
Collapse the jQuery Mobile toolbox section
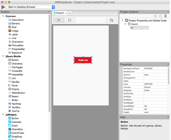pos(3,56)
